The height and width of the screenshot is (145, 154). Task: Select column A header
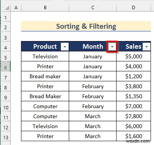coord(16,8)
